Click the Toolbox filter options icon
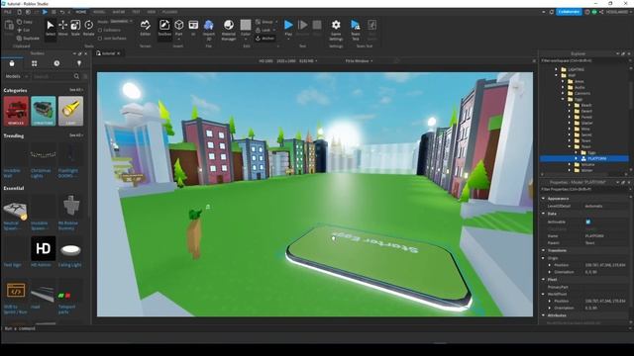 85,76
